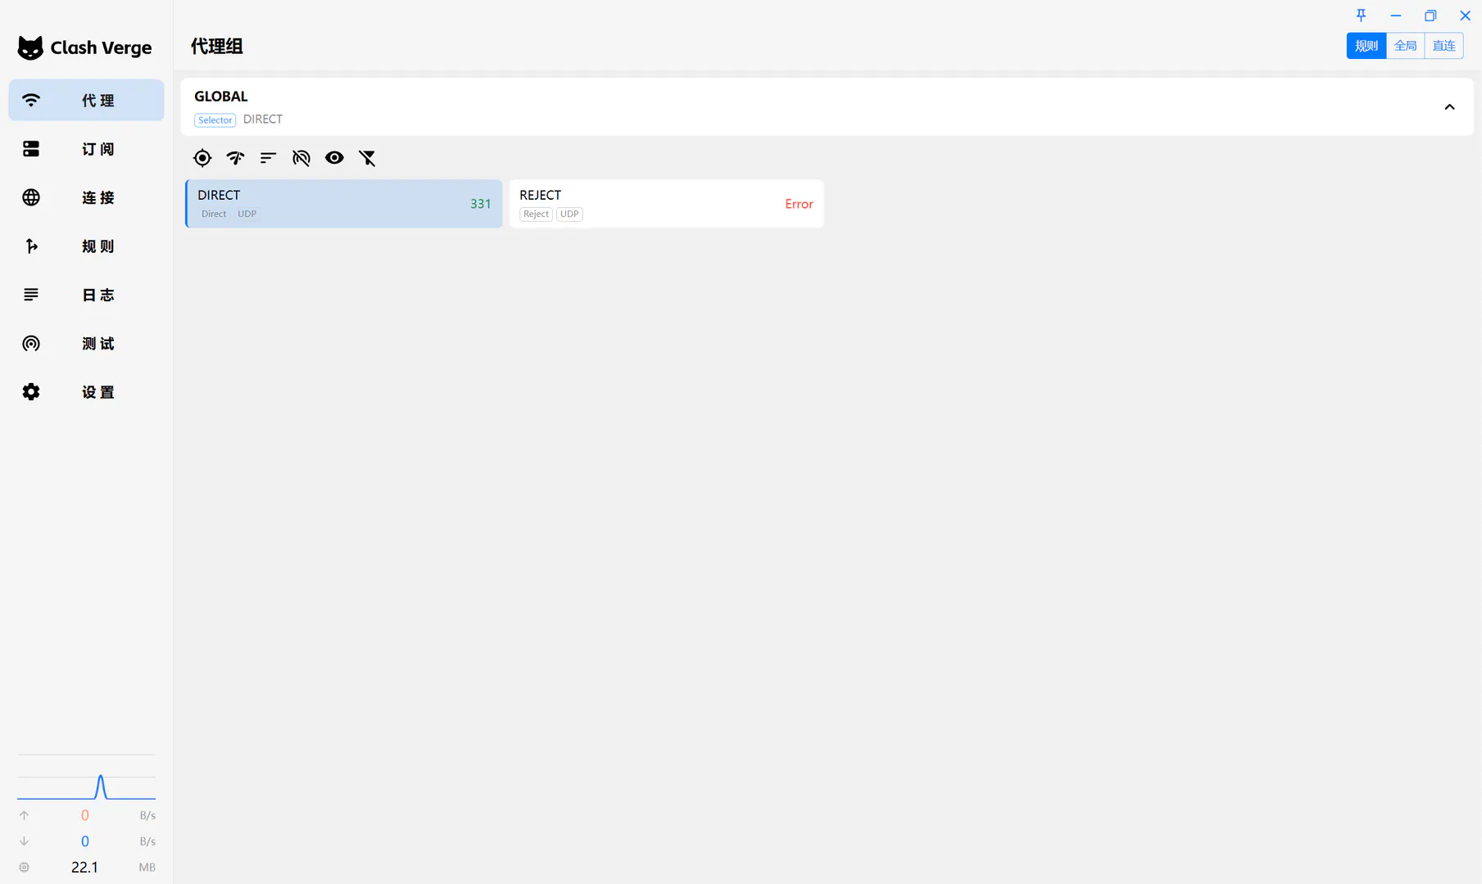Pin the window with the pushpin icon

click(1361, 16)
